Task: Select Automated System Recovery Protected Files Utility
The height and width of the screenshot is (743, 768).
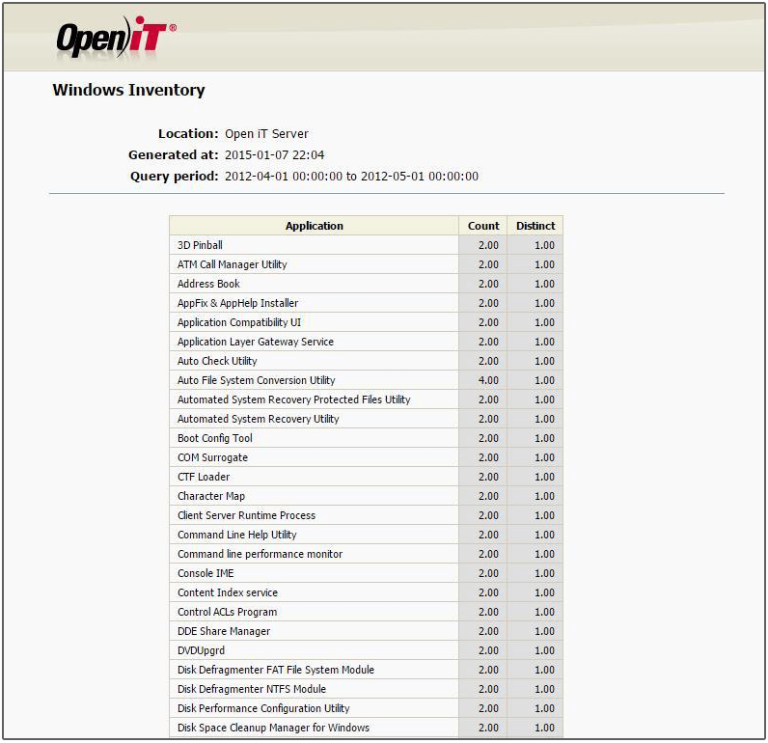Action: pyautogui.click(x=367, y=399)
